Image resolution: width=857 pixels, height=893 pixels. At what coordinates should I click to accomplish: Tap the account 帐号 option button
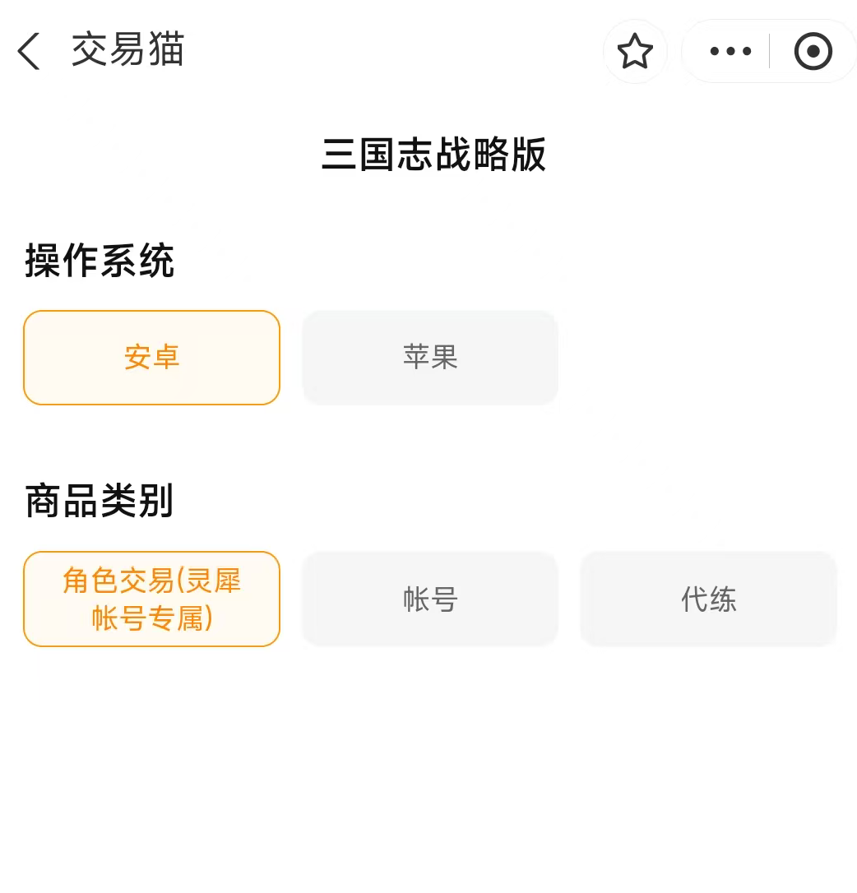(x=430, y=599)
